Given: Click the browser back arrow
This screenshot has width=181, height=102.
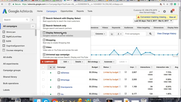Looking at the screenshot, I should click(2, 4).
